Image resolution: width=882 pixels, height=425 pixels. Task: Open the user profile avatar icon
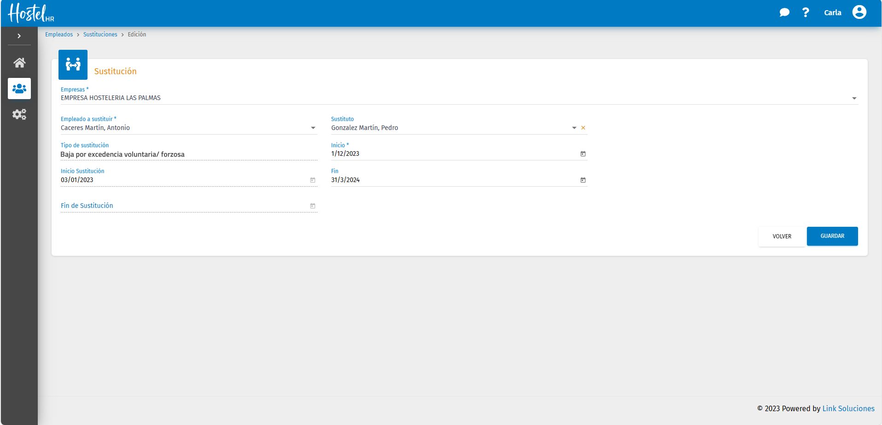tap(859, 12)
